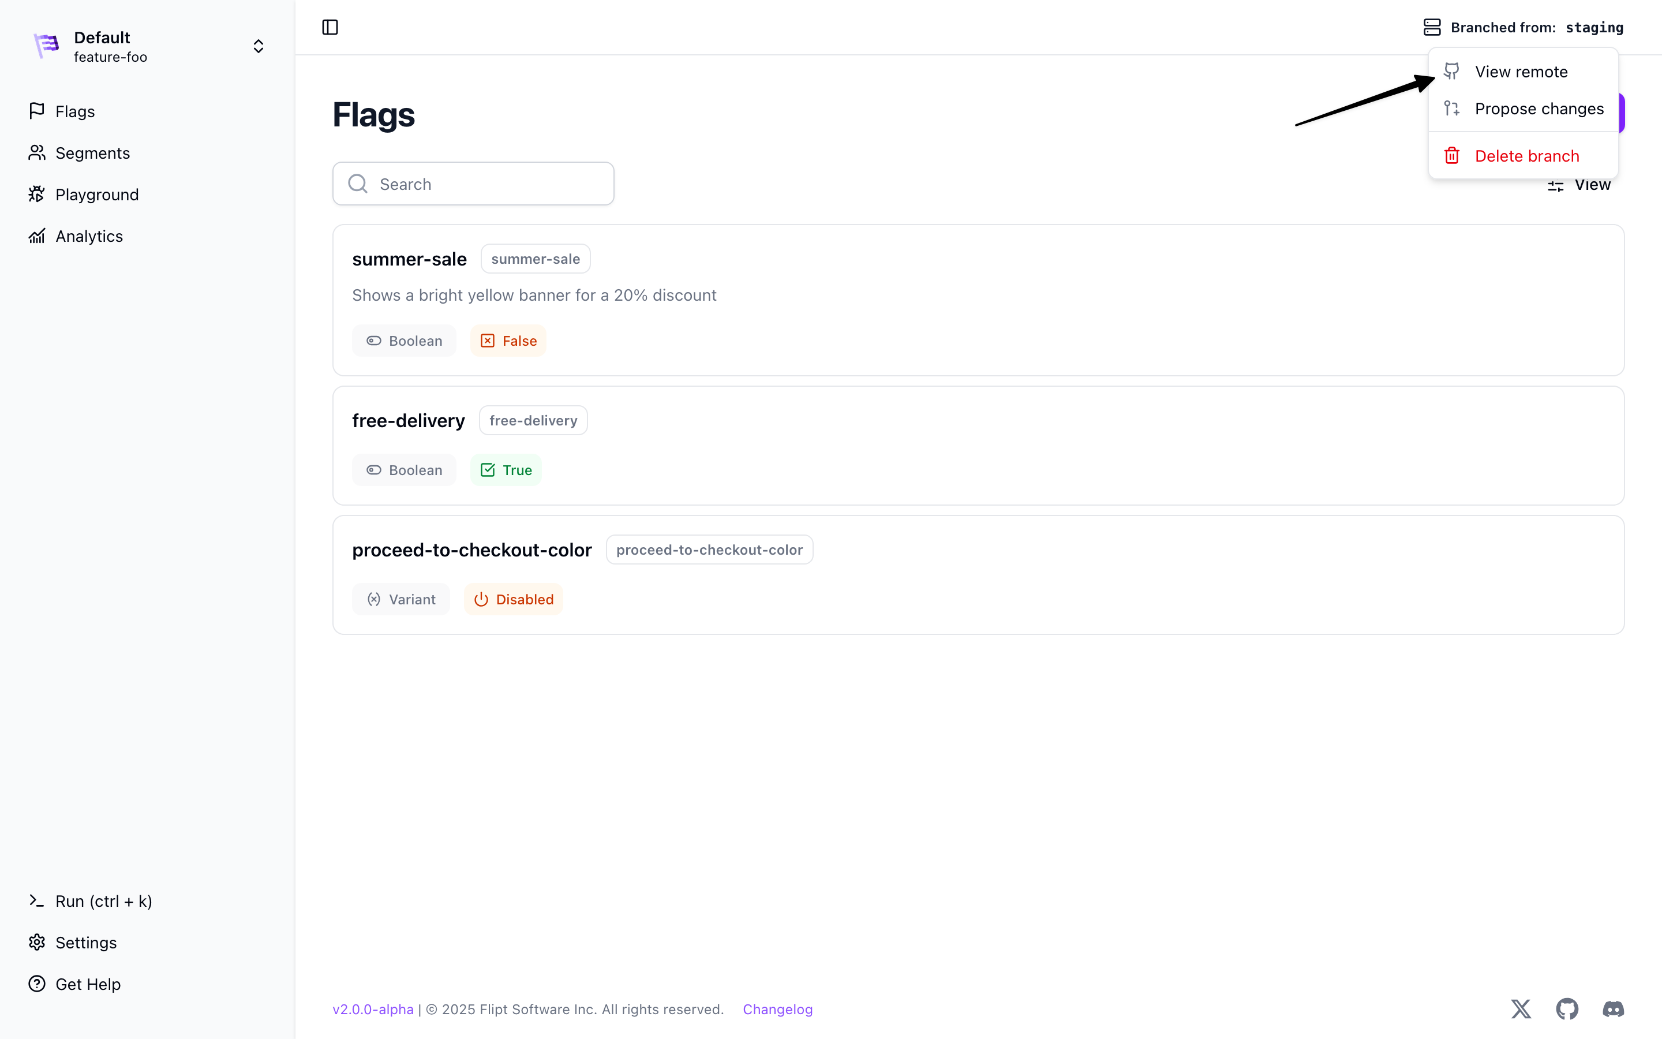Click Delete branch option
1662x1039 pixels.
(x=1526, y=156)
